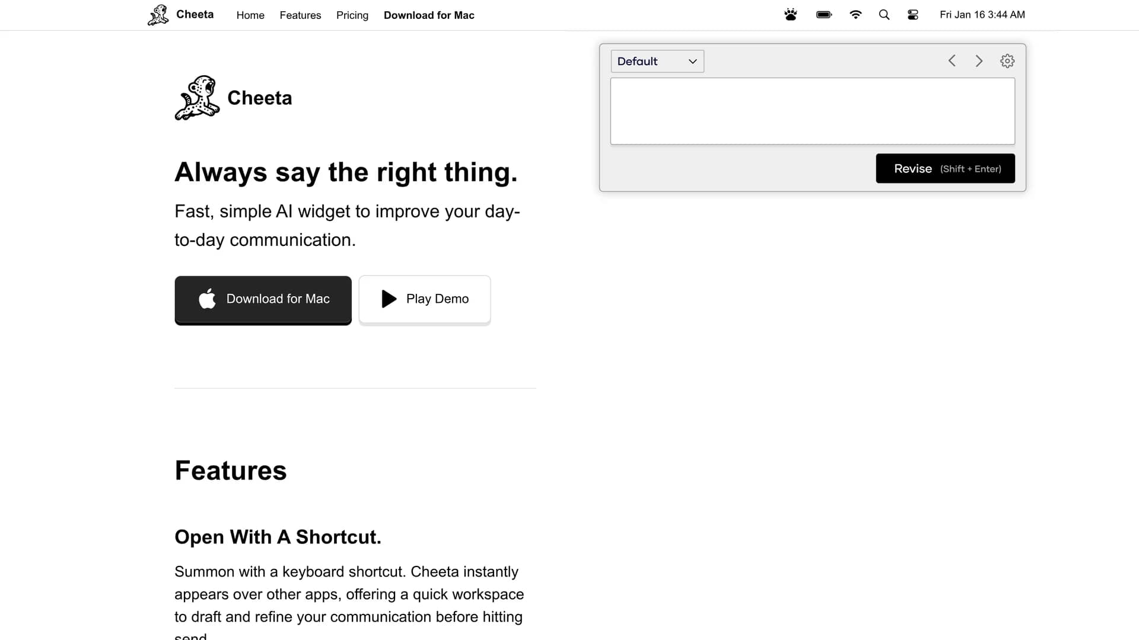Screen dimensions: 1139x640
Task: Click the Cheeta logo in navigation bar
Action: (158, 15)
